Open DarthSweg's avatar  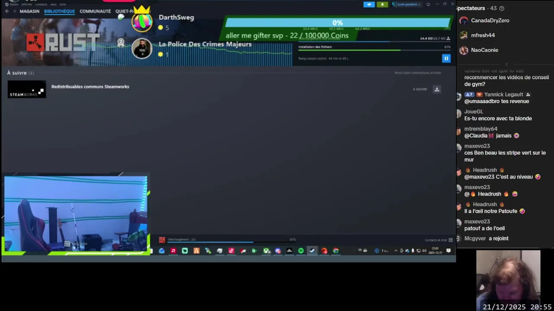click(x=142, y=22)
